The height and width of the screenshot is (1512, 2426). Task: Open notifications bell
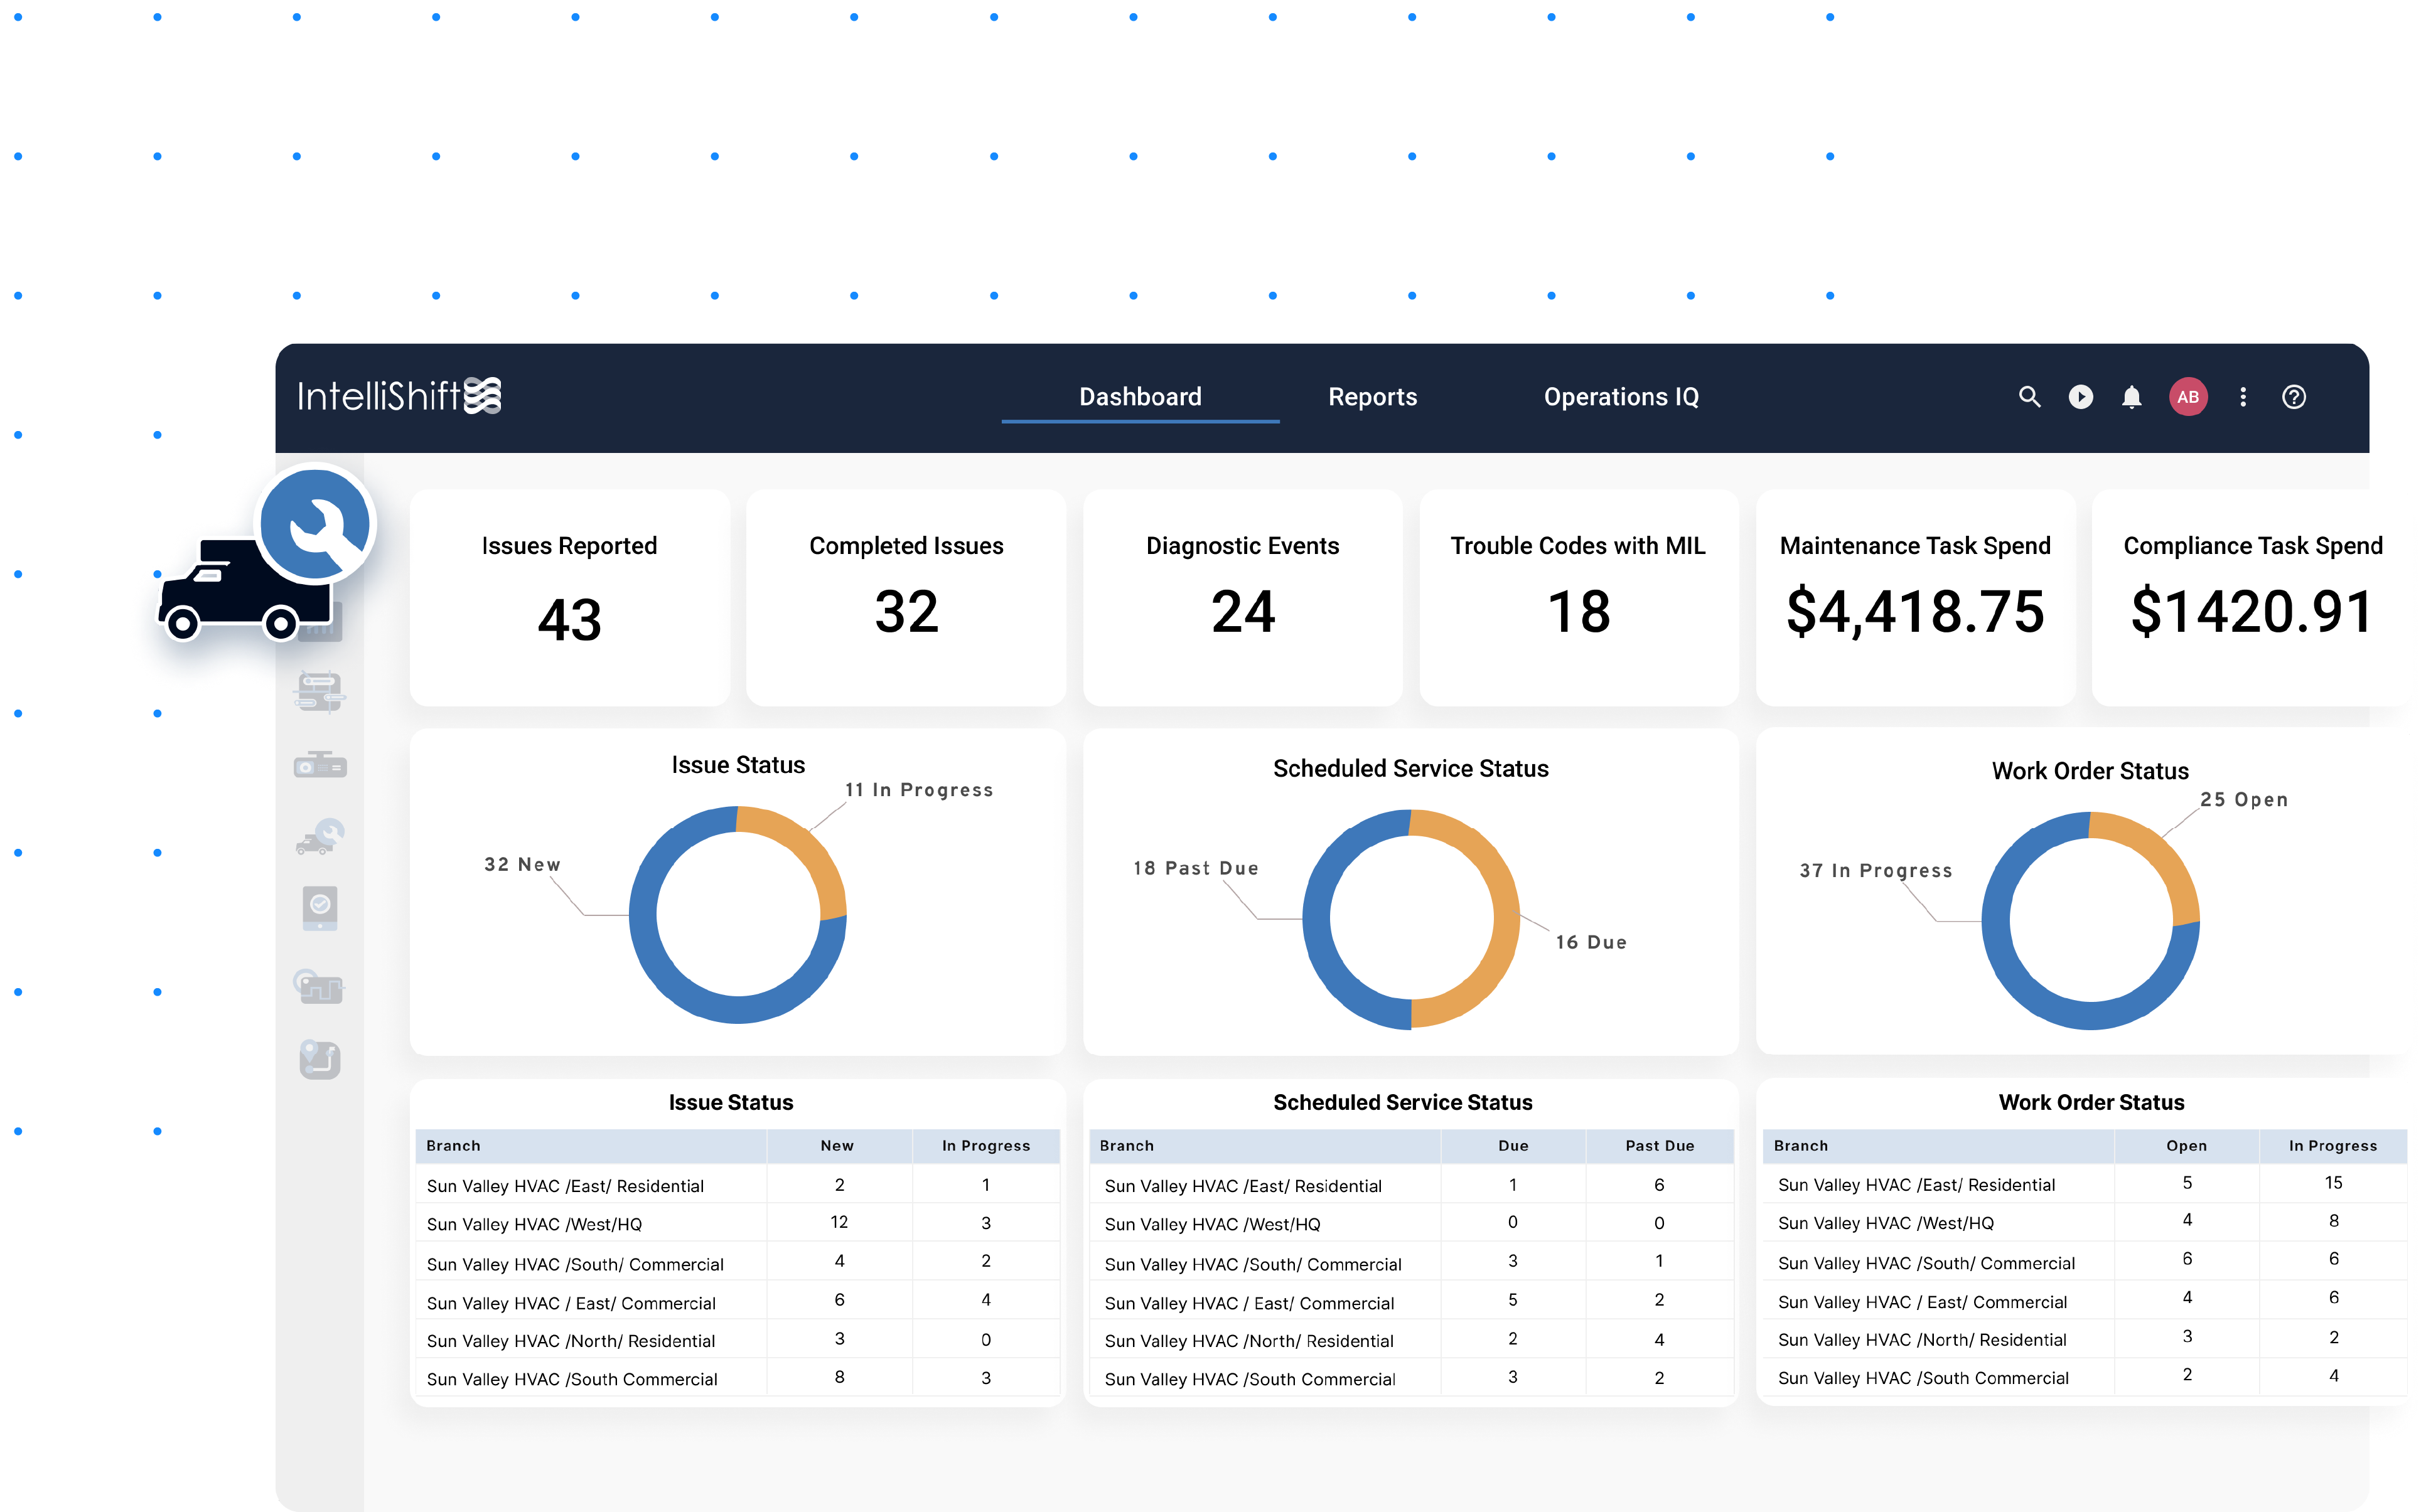[x=2131, y=397]
